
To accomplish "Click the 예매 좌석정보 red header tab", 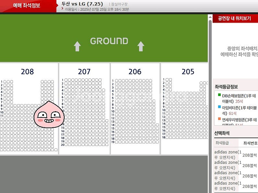I will 27,6.
